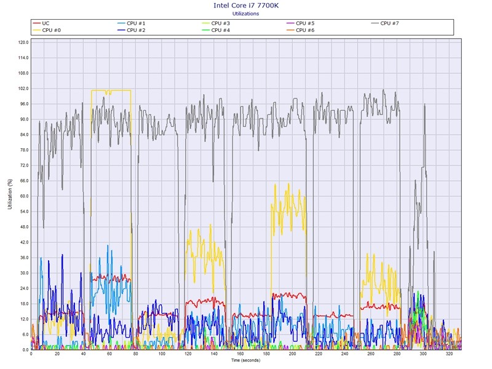The width and height of the screenshot is (492, 369).
Task: Select the CPU #6 legend entry
Action: coord(305,30)
